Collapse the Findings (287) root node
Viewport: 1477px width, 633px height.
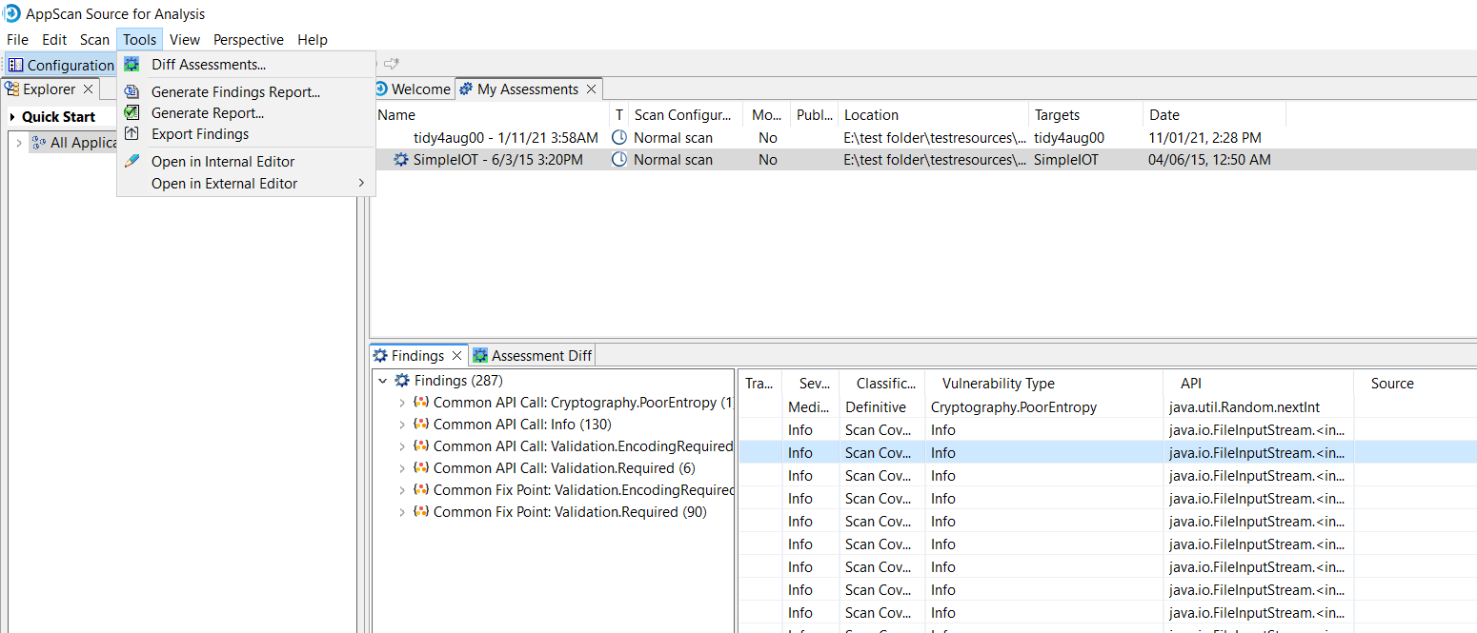[383, 381]
